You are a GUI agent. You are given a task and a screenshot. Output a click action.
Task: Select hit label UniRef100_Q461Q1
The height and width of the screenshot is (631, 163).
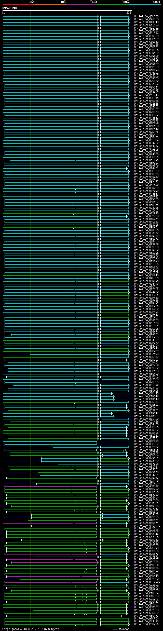146,73
